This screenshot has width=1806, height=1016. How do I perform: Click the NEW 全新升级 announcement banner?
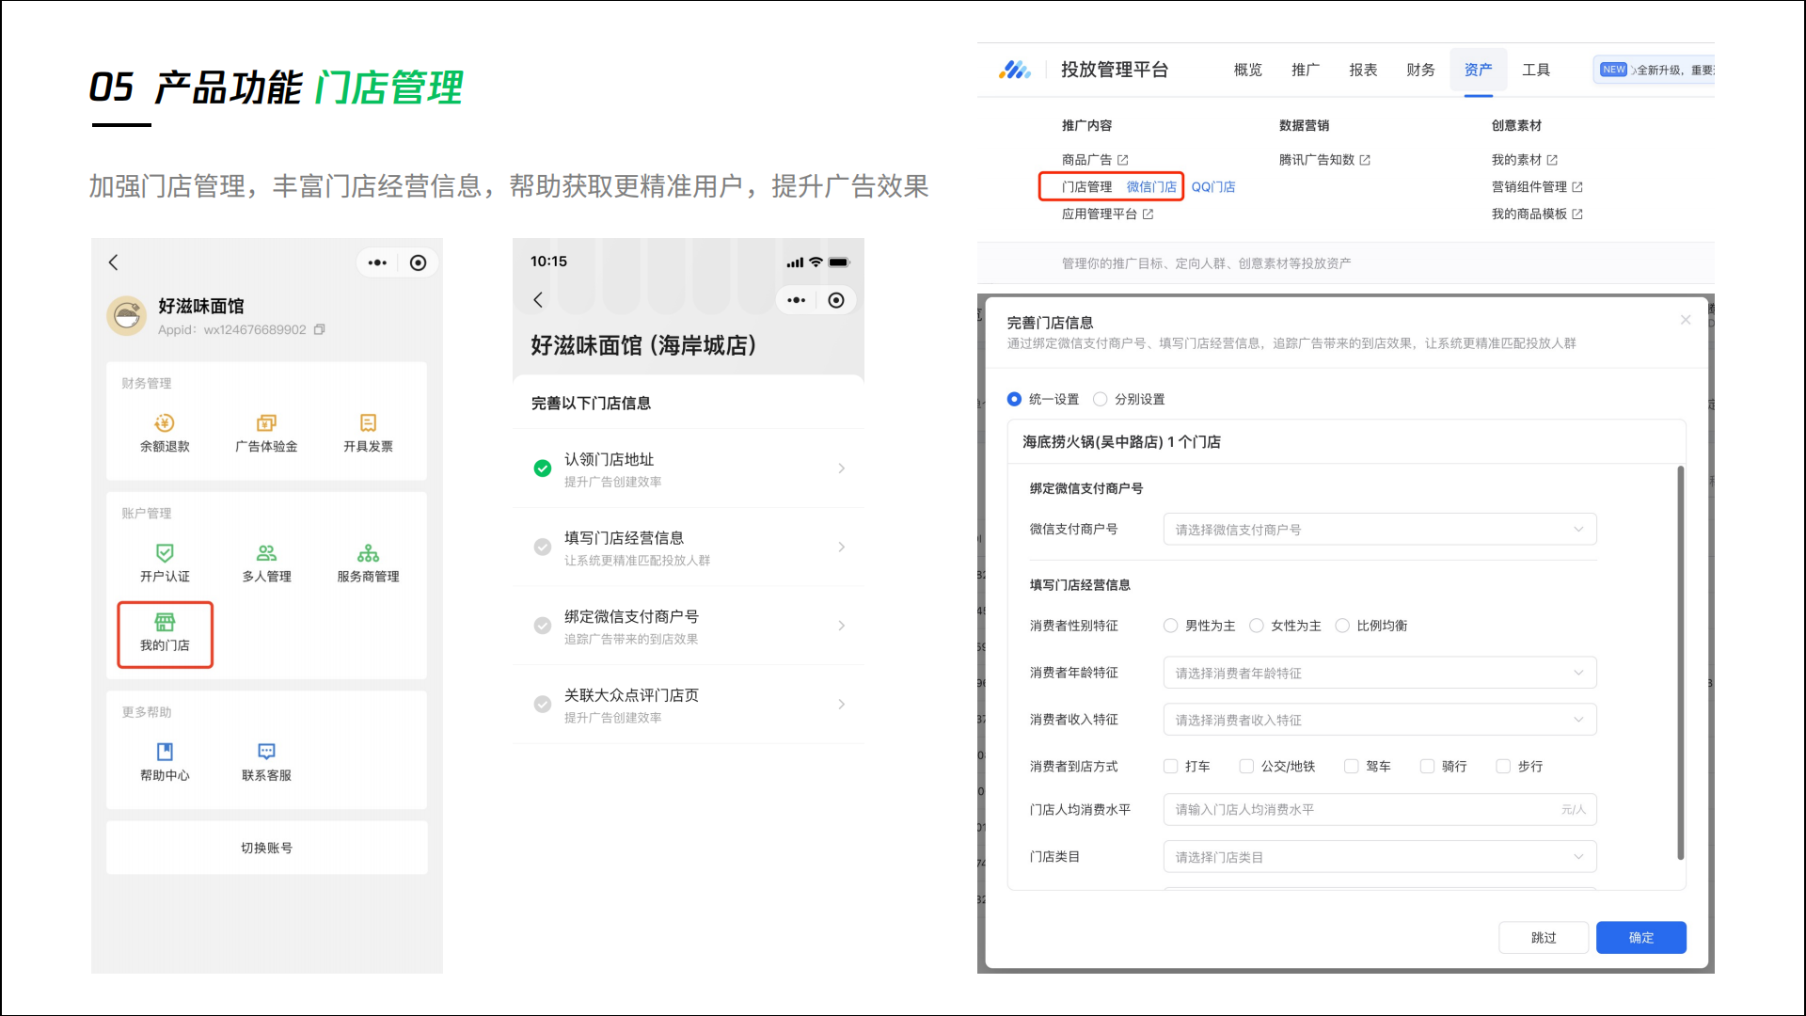pyautogui.click(x=1654, y=70)
